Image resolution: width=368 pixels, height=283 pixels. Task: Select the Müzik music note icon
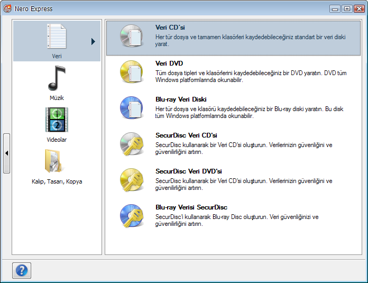click(x=57, y=79)
